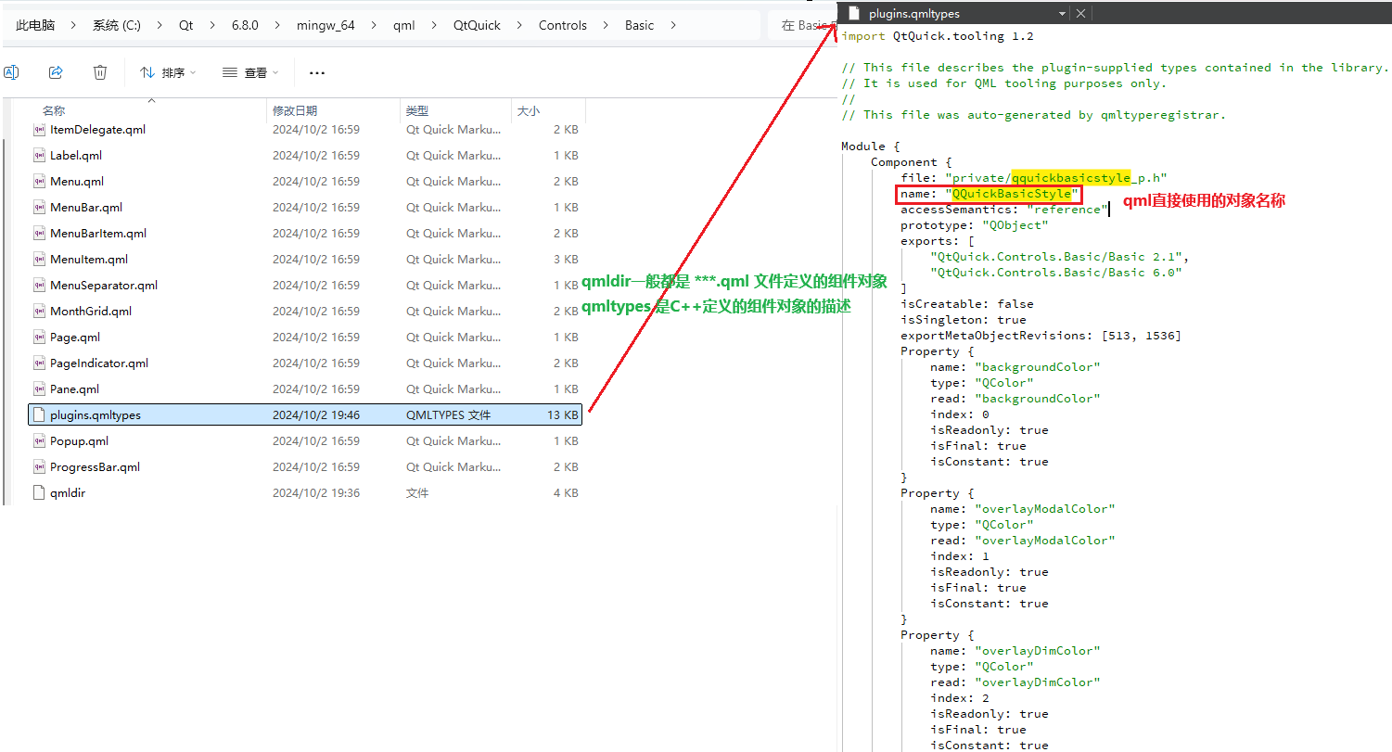Select the Page.qml file icon

point(39,337)
